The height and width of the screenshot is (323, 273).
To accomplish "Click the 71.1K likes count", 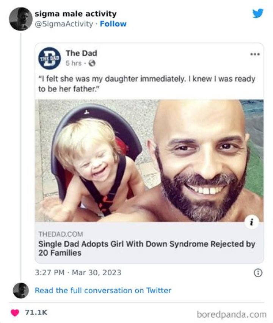I will [x=36, y=313].
